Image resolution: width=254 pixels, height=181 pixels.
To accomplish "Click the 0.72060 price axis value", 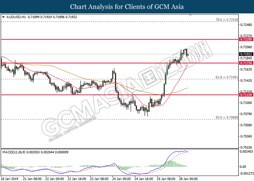I will 246,47.
